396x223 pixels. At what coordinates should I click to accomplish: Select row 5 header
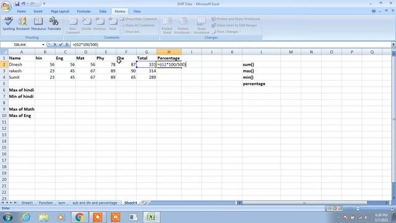[x=4, y=84]
